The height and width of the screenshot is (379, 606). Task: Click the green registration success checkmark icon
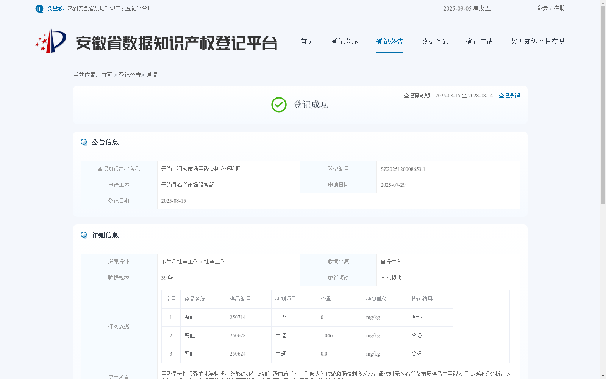coord(279,105)
